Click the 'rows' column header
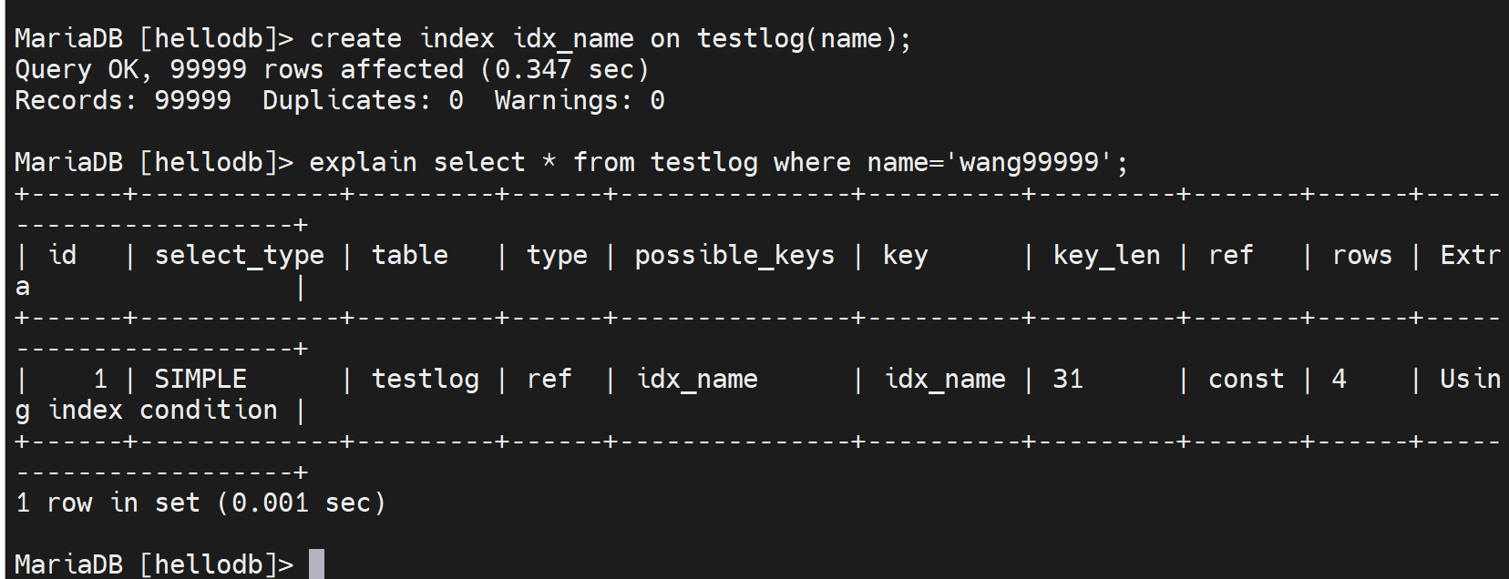 tap(1361, 255)
